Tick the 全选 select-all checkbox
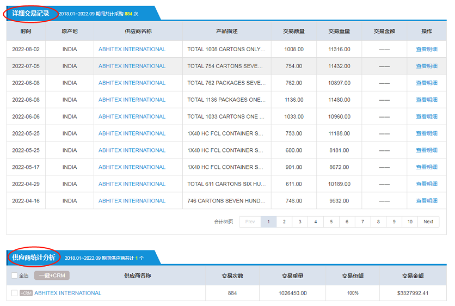This screenshot has width=455, height=306. click(x=15, y=276)
